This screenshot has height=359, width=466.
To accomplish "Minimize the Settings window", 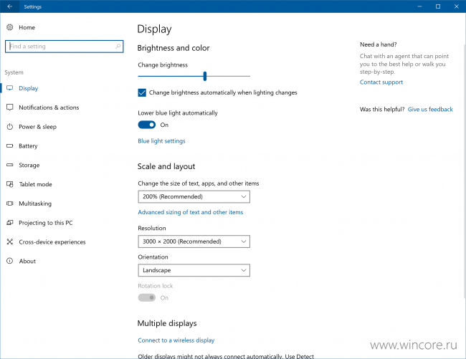I will [419, 6].
